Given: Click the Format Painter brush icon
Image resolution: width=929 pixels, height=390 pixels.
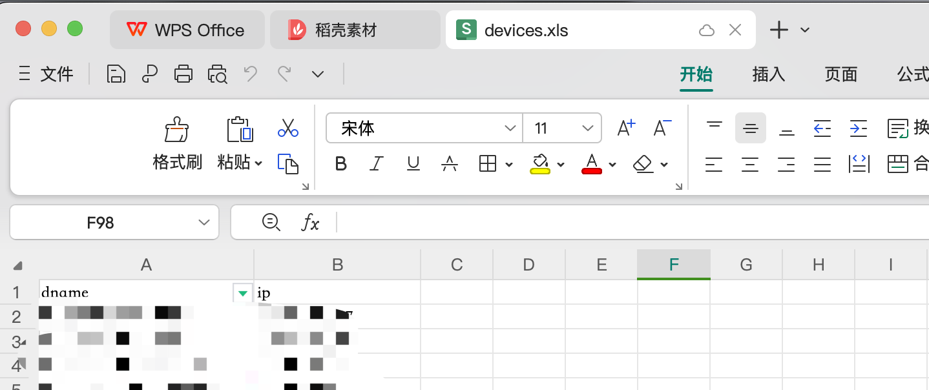Looking at the screenshot, I should [177, 130].
